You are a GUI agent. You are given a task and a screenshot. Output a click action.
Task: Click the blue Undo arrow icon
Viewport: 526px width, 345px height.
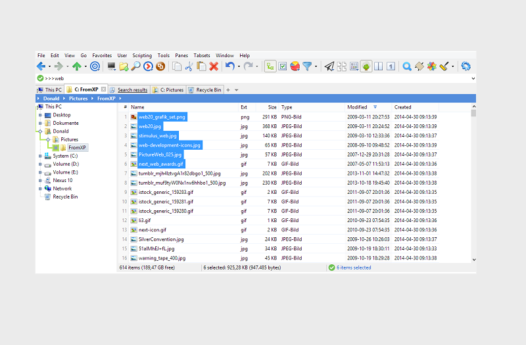point(229,66)
